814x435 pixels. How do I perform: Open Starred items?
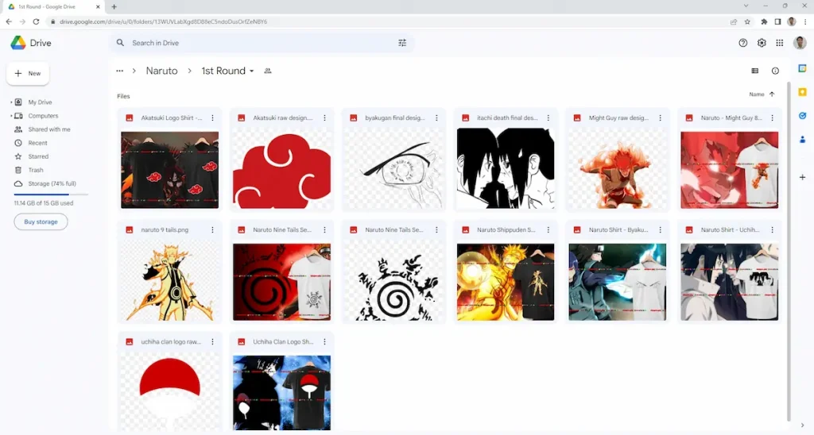pos(38,156)
